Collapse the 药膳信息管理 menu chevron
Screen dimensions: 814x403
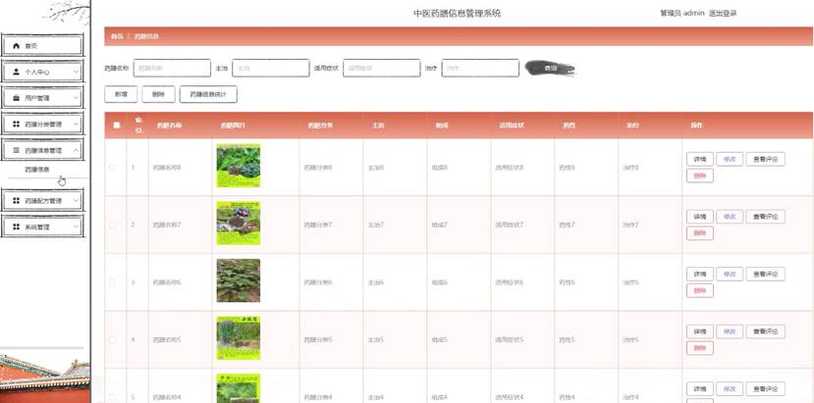(x=76, y=150)
